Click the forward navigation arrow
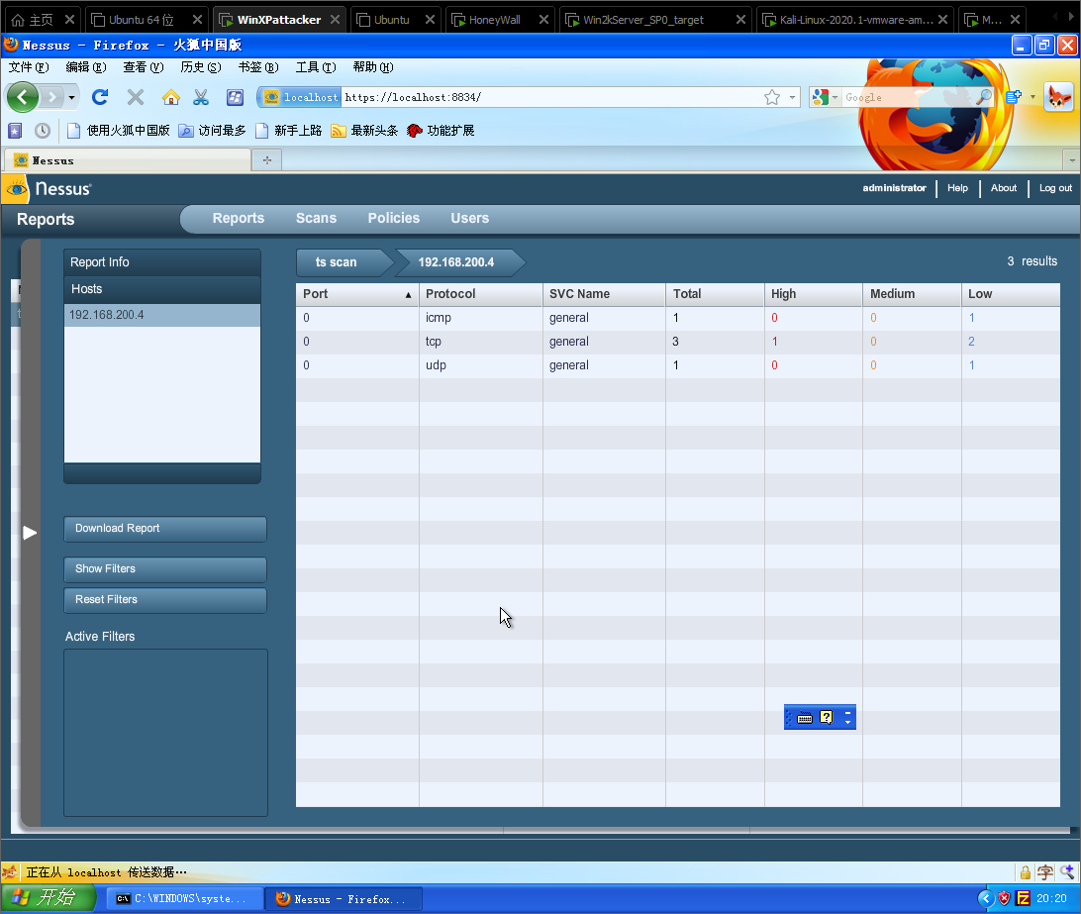Viewport: 1081px width, 914px height. pyautogui.click(x=51, y=97)
